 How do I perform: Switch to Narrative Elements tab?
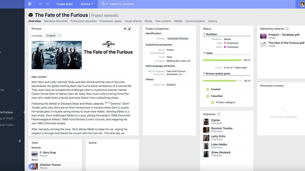[56, 21]
